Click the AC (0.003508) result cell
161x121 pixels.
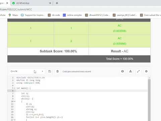click(x=119, y=28)
